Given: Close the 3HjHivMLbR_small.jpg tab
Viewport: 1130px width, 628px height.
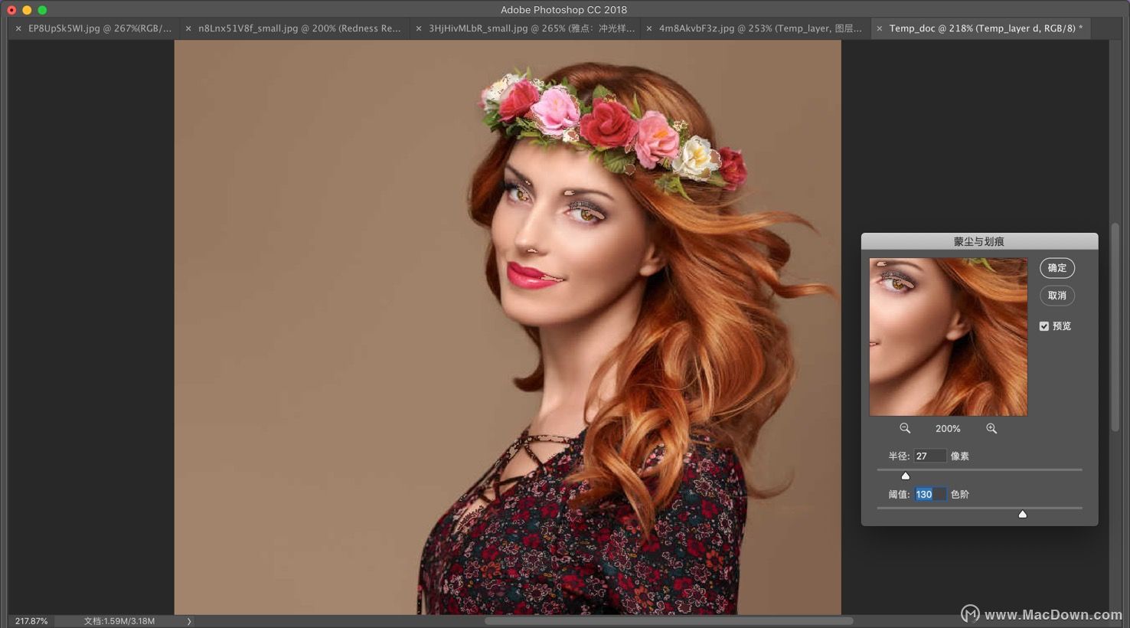Looking at the screenshot, I should click(x=419, y=28).
